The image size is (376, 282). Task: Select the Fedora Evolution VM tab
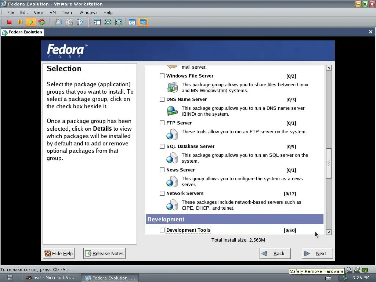click(x=22, y=32)
